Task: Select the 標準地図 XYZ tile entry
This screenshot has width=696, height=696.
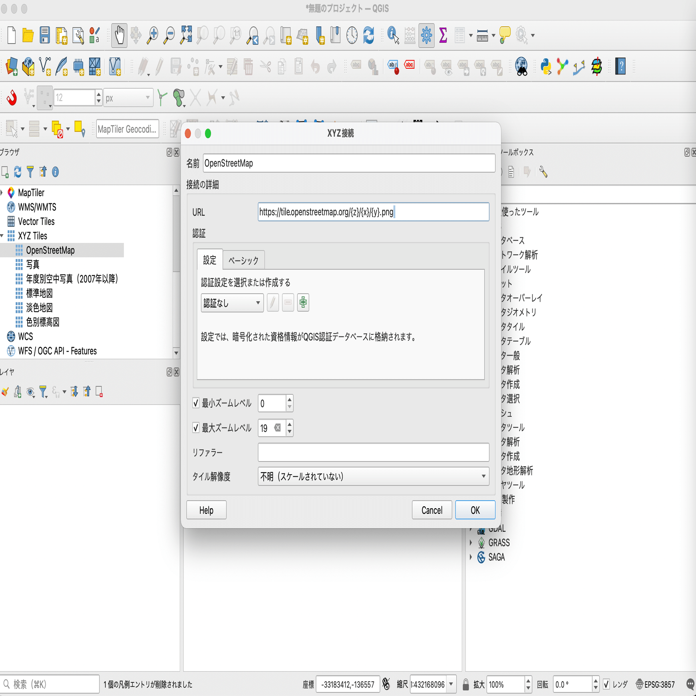Action: (x=39, y=293)
